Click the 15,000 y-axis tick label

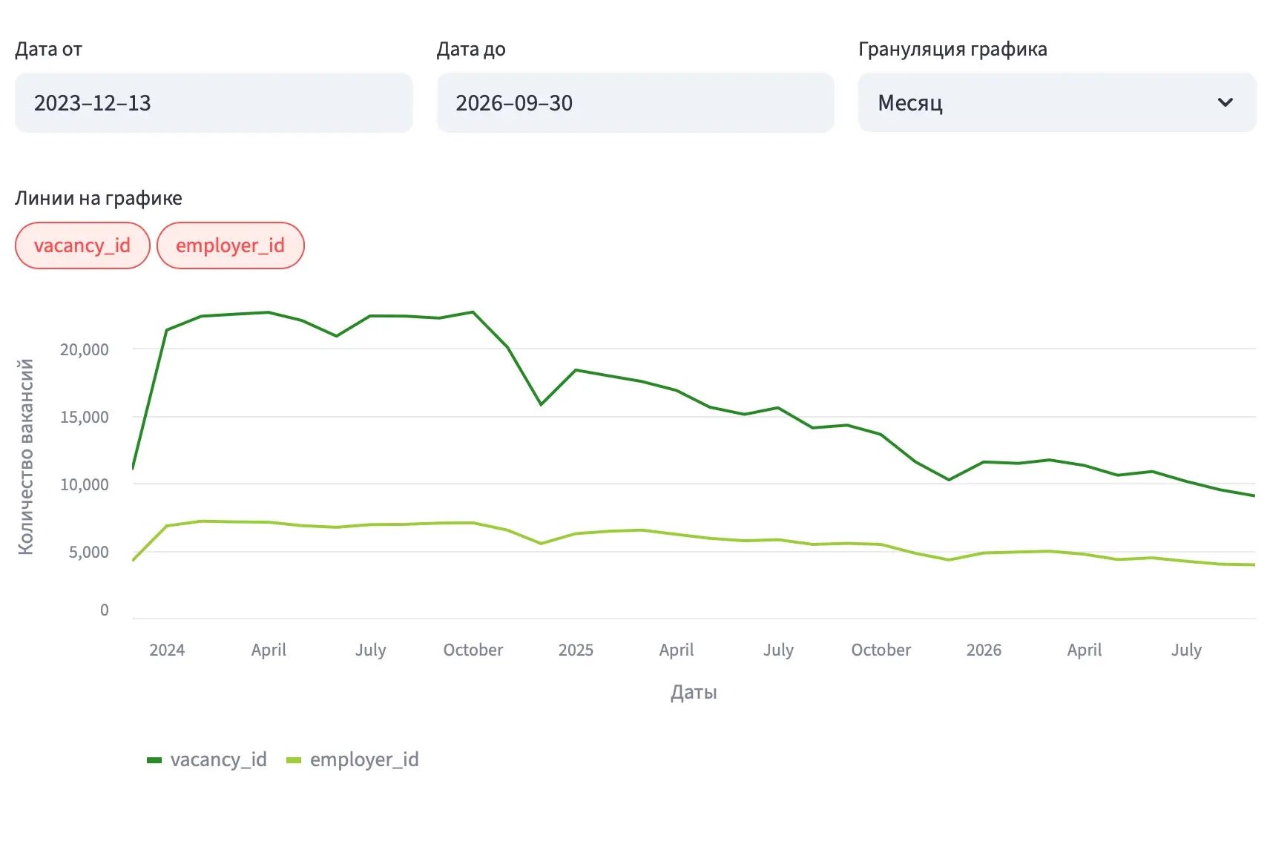click(85, 417)
